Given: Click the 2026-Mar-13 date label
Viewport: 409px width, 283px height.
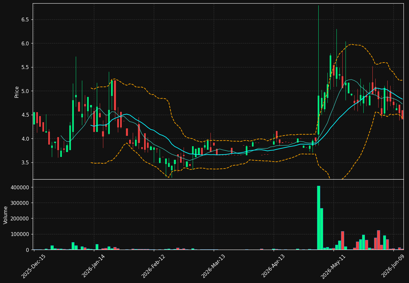Looking at the screenshot, I should tap(213, 266).
